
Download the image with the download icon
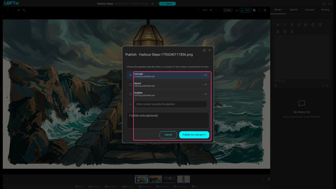pos(237,10)
